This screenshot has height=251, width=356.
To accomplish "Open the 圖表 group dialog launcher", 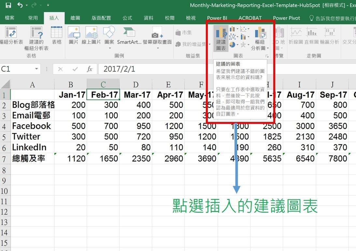I will tap(267, 56).
